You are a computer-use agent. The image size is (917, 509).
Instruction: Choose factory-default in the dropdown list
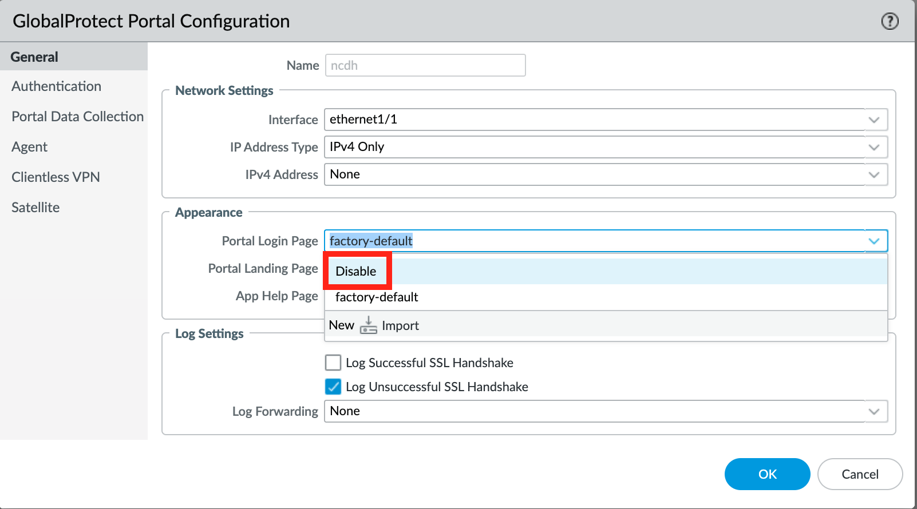(606, 297)
